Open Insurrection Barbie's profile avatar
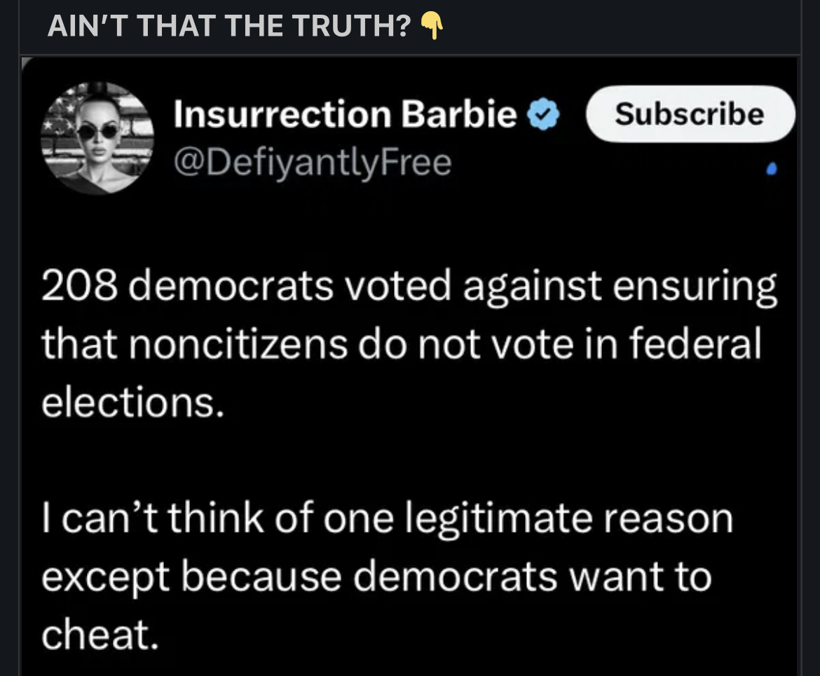The image size is (820, 676). 97,137
